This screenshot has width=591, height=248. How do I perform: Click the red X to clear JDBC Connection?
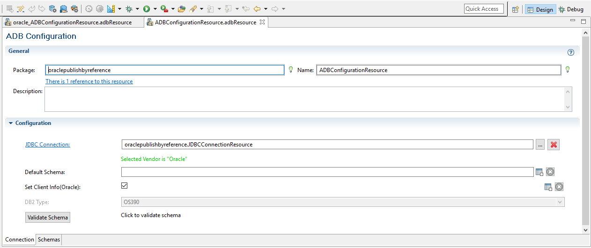coord(554,145)
